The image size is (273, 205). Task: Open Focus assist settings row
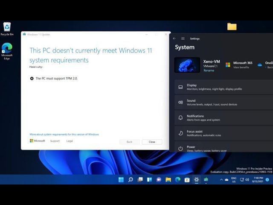coord(224,133)
